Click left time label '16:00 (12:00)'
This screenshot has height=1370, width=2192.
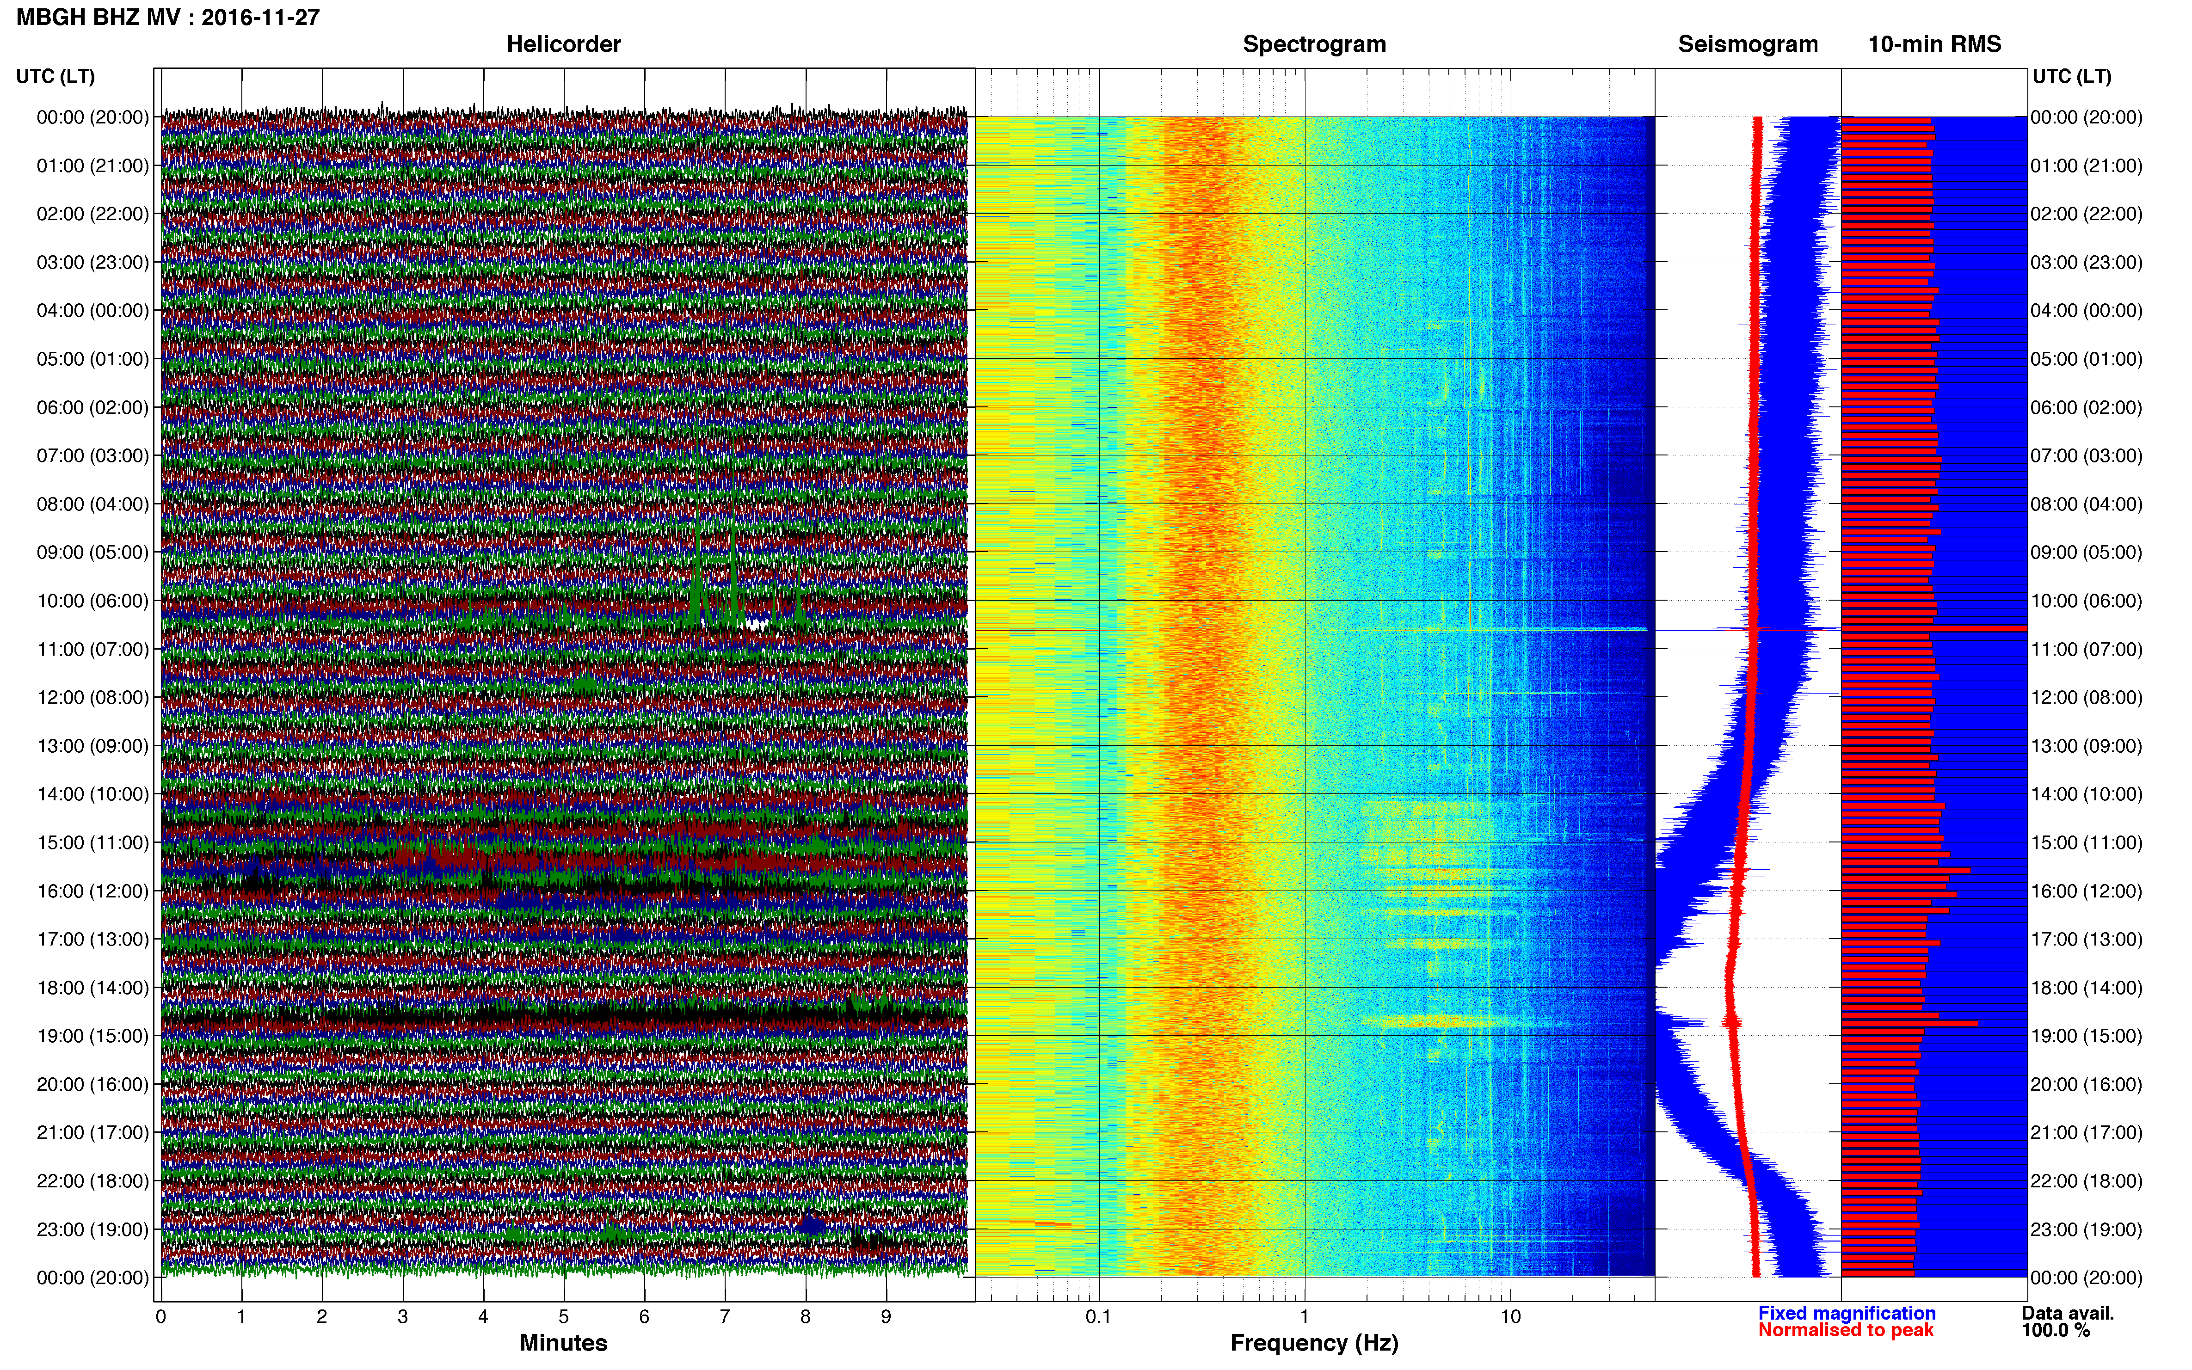pyautogui.click(x=92, y=891)
